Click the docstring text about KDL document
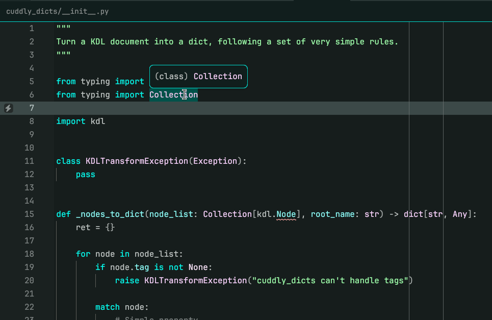The height and width of the screenshot is (320, 492). 227,42
